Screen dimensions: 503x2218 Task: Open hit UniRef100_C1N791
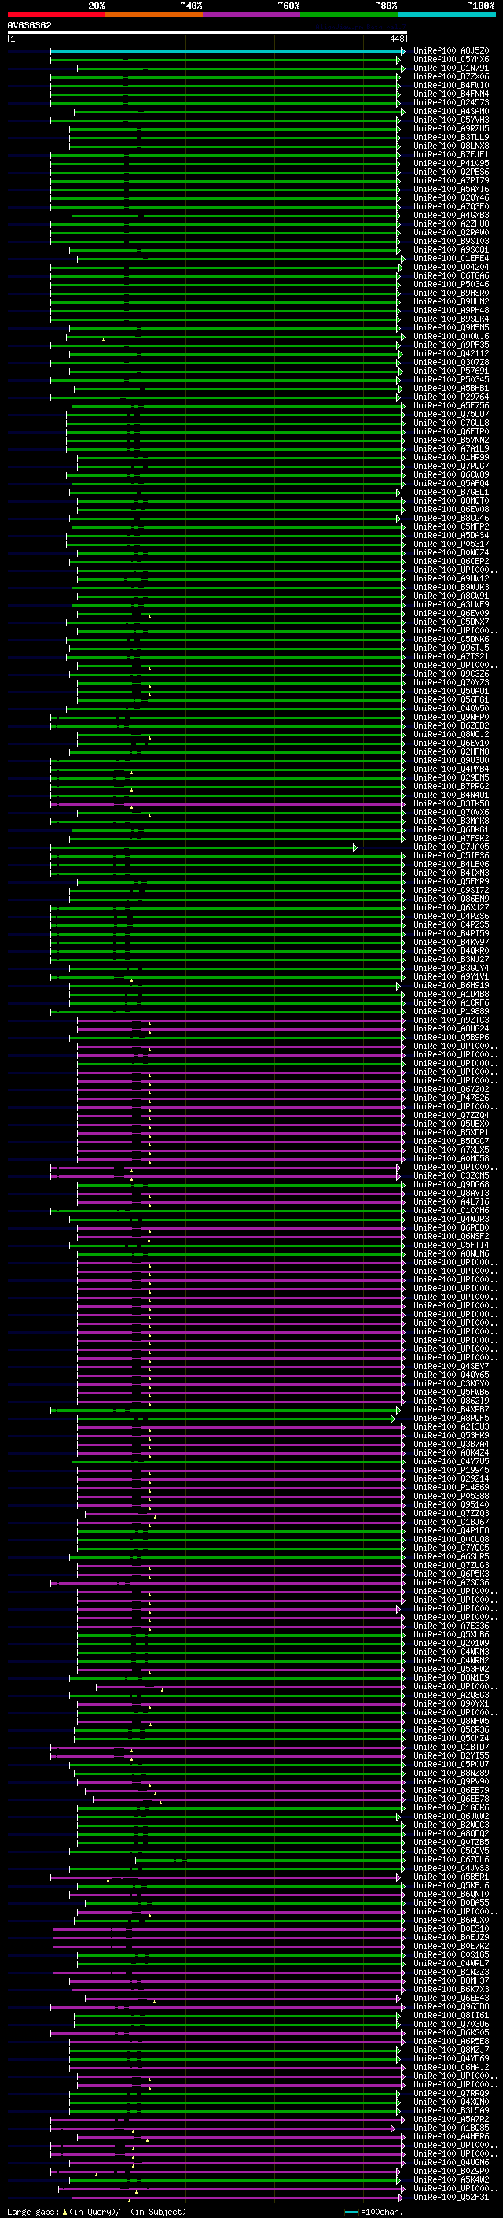[x=451, y=69]
